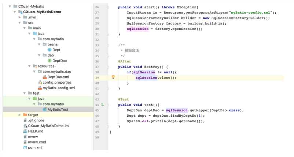Select HELP.md in the project tree
Viewport: 294px width, 157px height.
[36, 131]
